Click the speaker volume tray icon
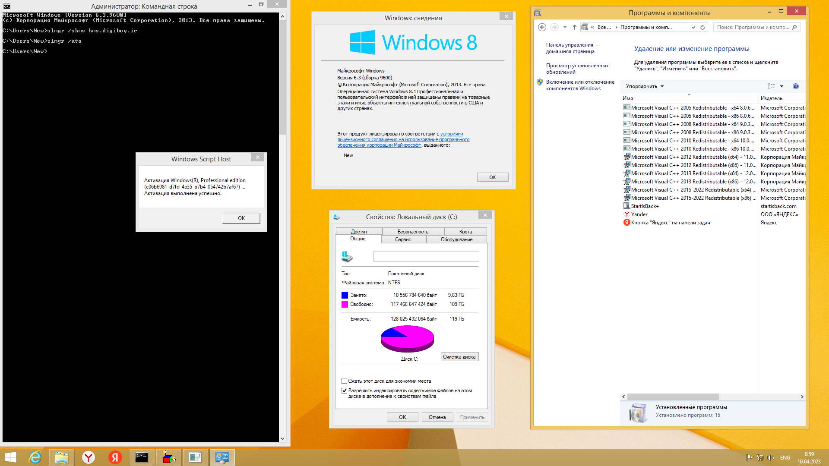This screenshot has height=466, width=829. tap(771, 458)
